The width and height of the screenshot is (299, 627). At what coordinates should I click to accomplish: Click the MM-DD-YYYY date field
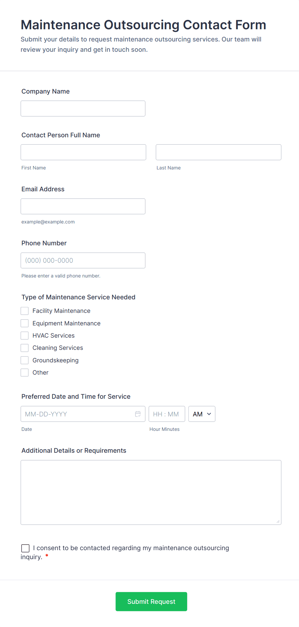point(77,414)
